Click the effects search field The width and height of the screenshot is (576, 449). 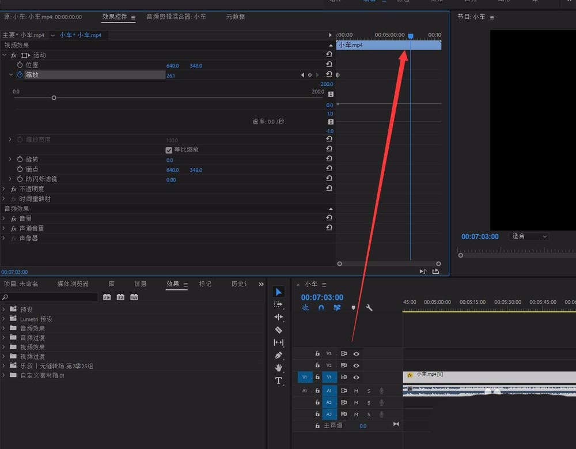50,297
